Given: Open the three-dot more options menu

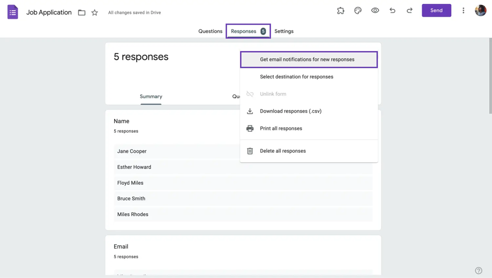Looking at the screenshot, I should click(x=463, y=10).
